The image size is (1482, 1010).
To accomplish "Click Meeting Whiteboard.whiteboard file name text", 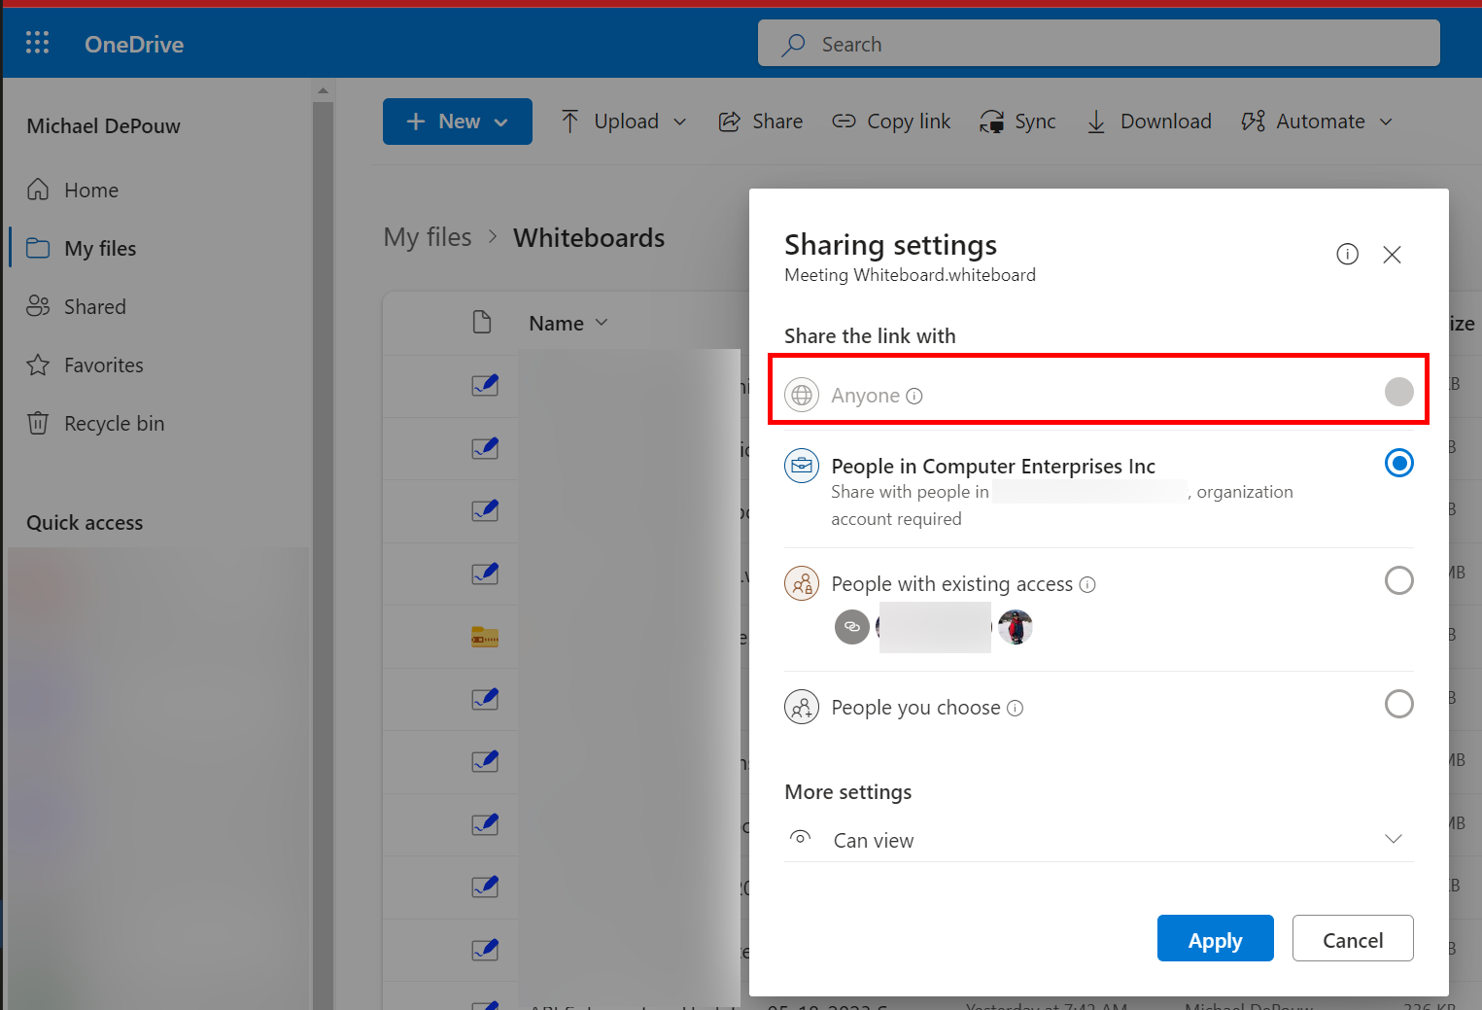I will coord(910,275).
